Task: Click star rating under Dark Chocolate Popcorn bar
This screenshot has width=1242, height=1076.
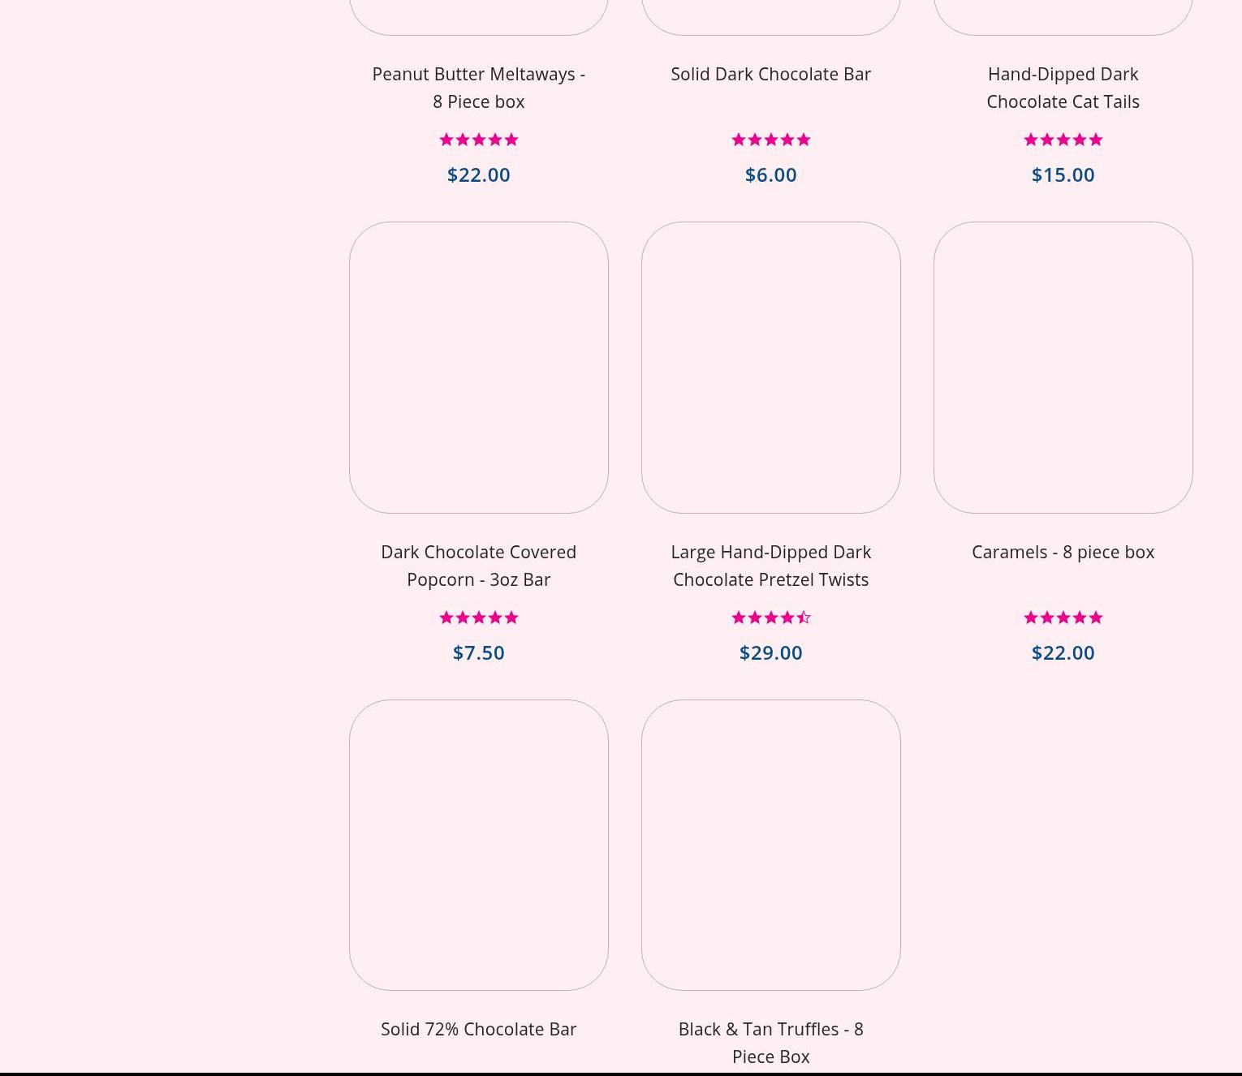Action: [x=478, y=618]
